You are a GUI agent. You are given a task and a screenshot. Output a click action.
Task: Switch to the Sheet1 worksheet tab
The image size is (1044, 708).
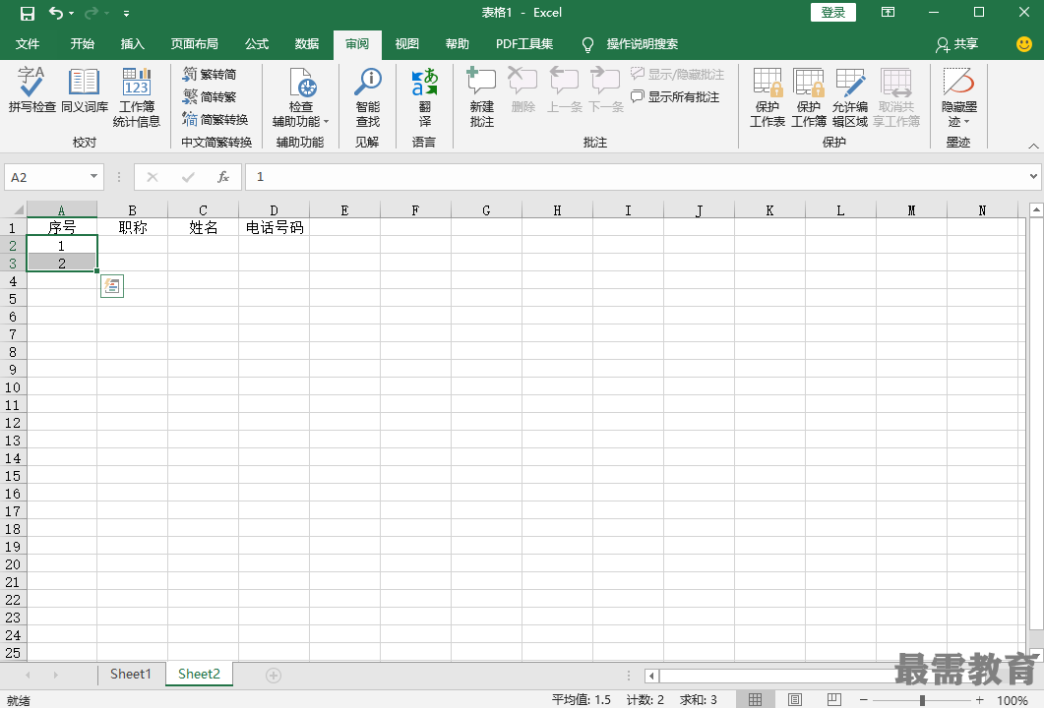pyautogui.click(x=131, y=674)
